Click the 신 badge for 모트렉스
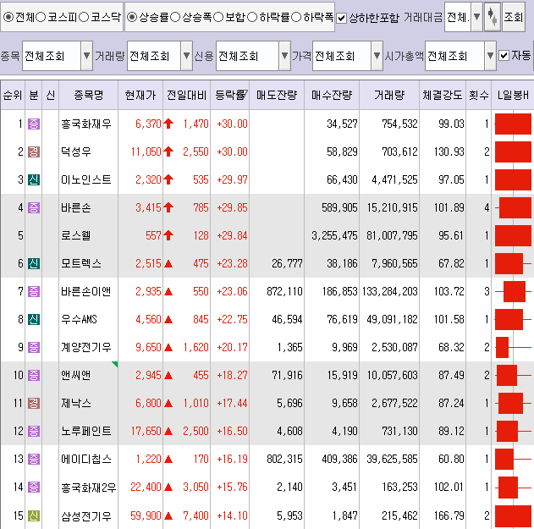This screenshot has height=529, width=534. pos(33,263)
